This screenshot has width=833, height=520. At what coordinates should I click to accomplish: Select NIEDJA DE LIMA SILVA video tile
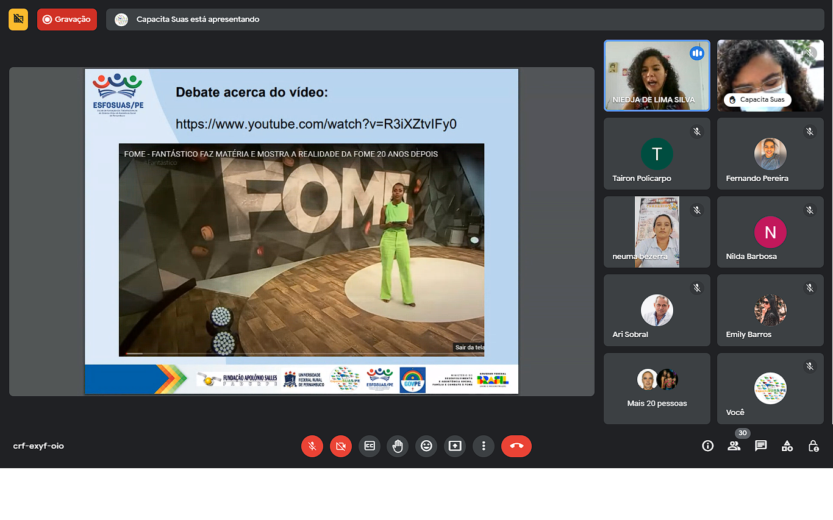(x=657, y=76)
